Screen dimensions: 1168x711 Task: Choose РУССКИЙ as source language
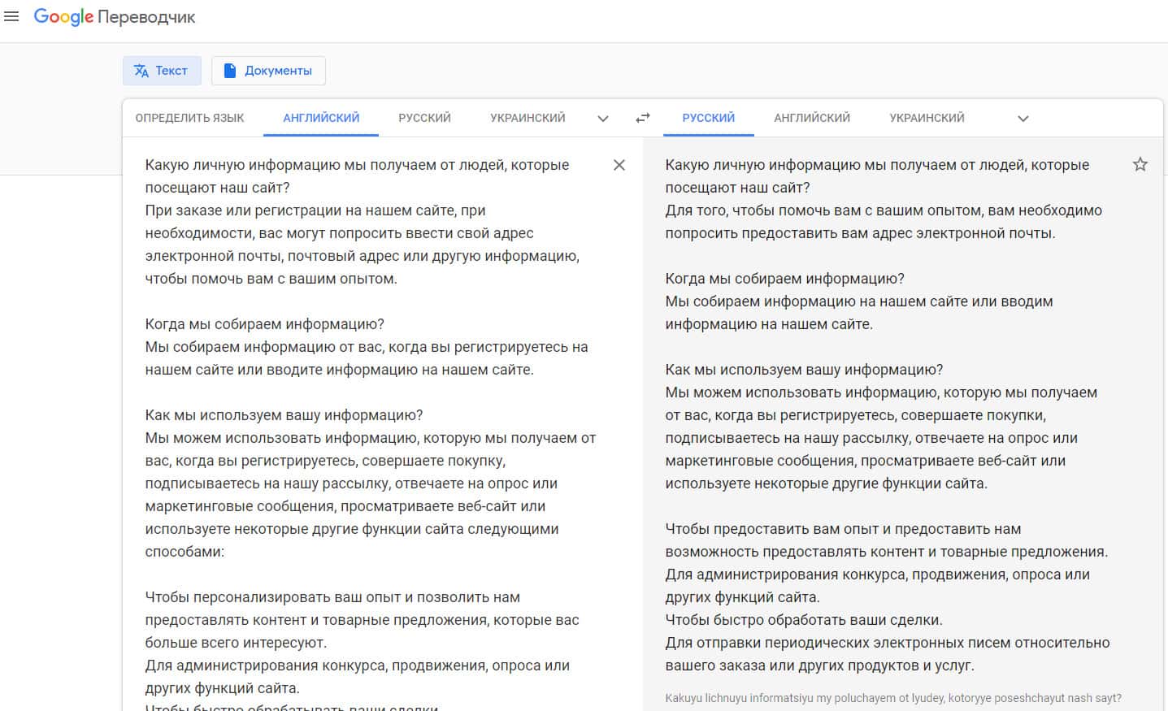pyautogui.click(x=424, y=118)
